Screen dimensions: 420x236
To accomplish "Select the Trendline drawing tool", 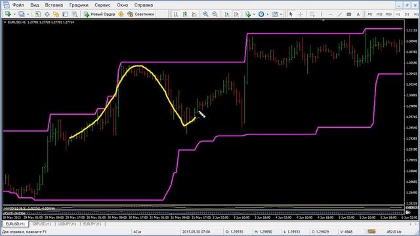I will point(340,14).
